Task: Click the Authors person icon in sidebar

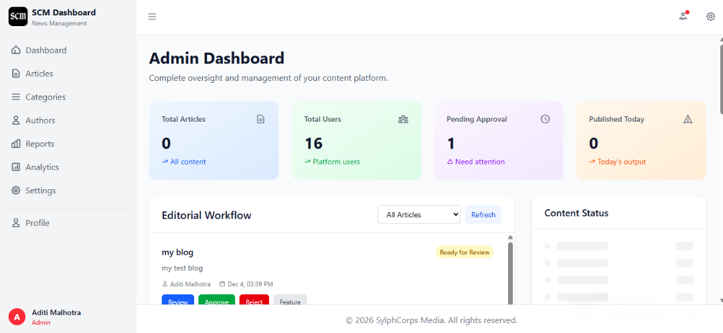Action: click(x=16, y=120)
